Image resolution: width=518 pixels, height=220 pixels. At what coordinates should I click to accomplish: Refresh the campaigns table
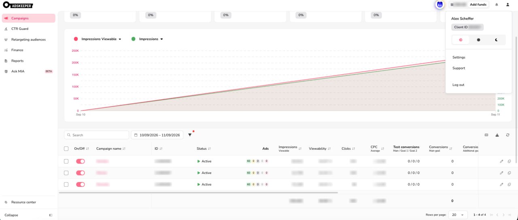507,135
